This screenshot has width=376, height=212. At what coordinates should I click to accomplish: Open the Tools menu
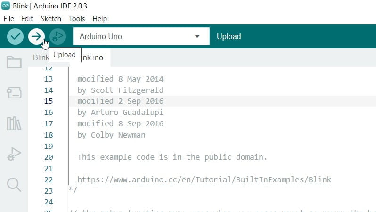(x=77, y=19)
